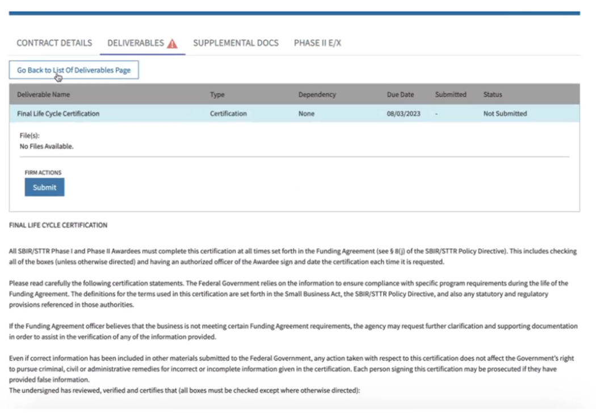Screen dimensions: 596x415
Task: Click the Deliverable Name column header
Action: coord(43,95)
